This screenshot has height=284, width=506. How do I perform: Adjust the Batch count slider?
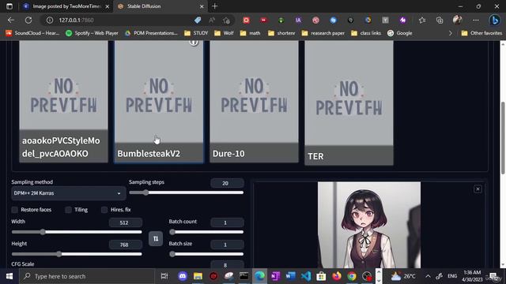click(206, 232)
